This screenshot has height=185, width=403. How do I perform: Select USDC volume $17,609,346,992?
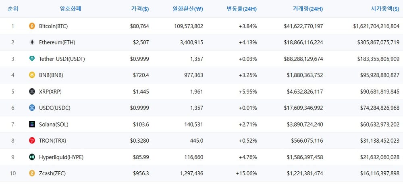point(303,108)
